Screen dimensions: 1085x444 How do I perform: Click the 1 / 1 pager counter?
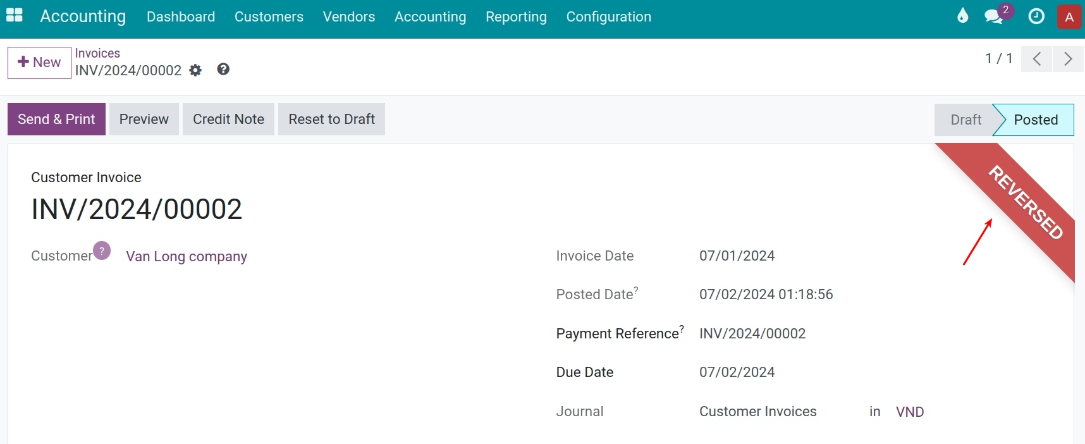pos(999,59)
